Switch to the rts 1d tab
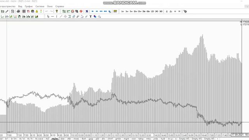 [x=22, y=139]
